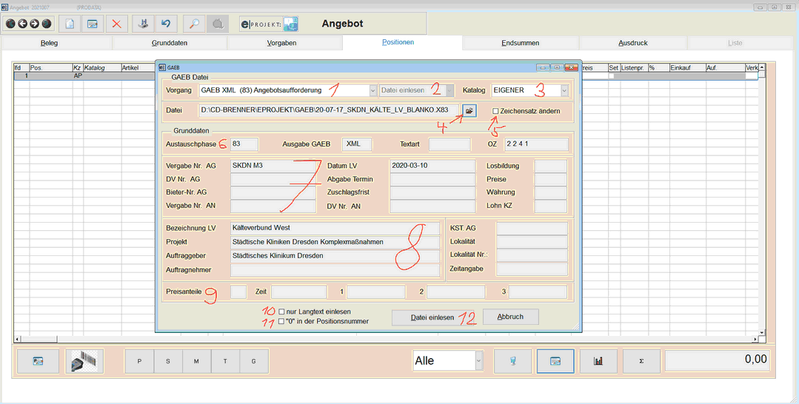Toggle "0" in der Positionsnummer checkbox
Screen dimensions: 799x404
click(281, 321)
